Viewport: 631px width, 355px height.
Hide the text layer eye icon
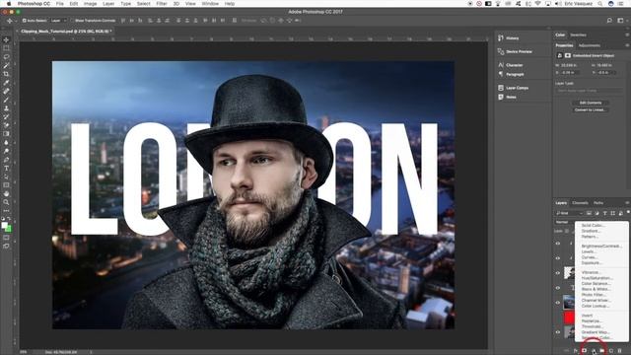coord(558,288)
